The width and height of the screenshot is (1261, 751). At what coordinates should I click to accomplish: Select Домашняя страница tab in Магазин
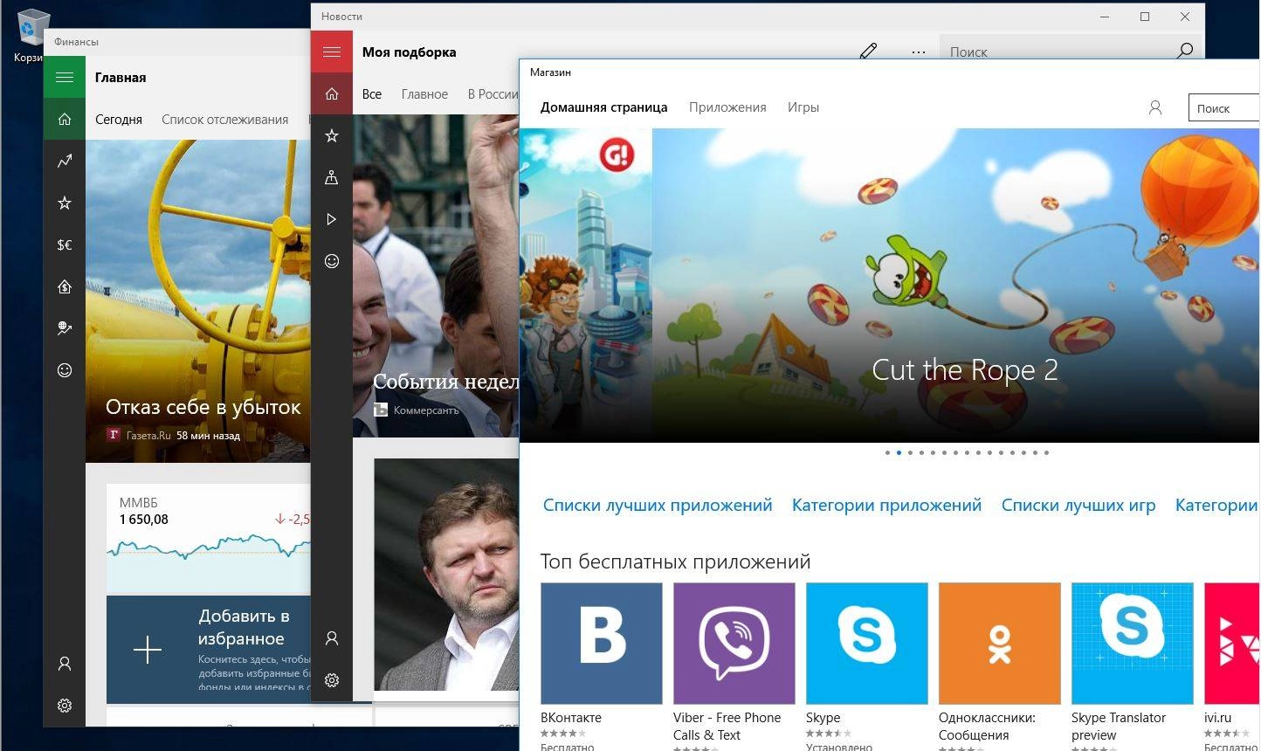[x=603, y=107]
